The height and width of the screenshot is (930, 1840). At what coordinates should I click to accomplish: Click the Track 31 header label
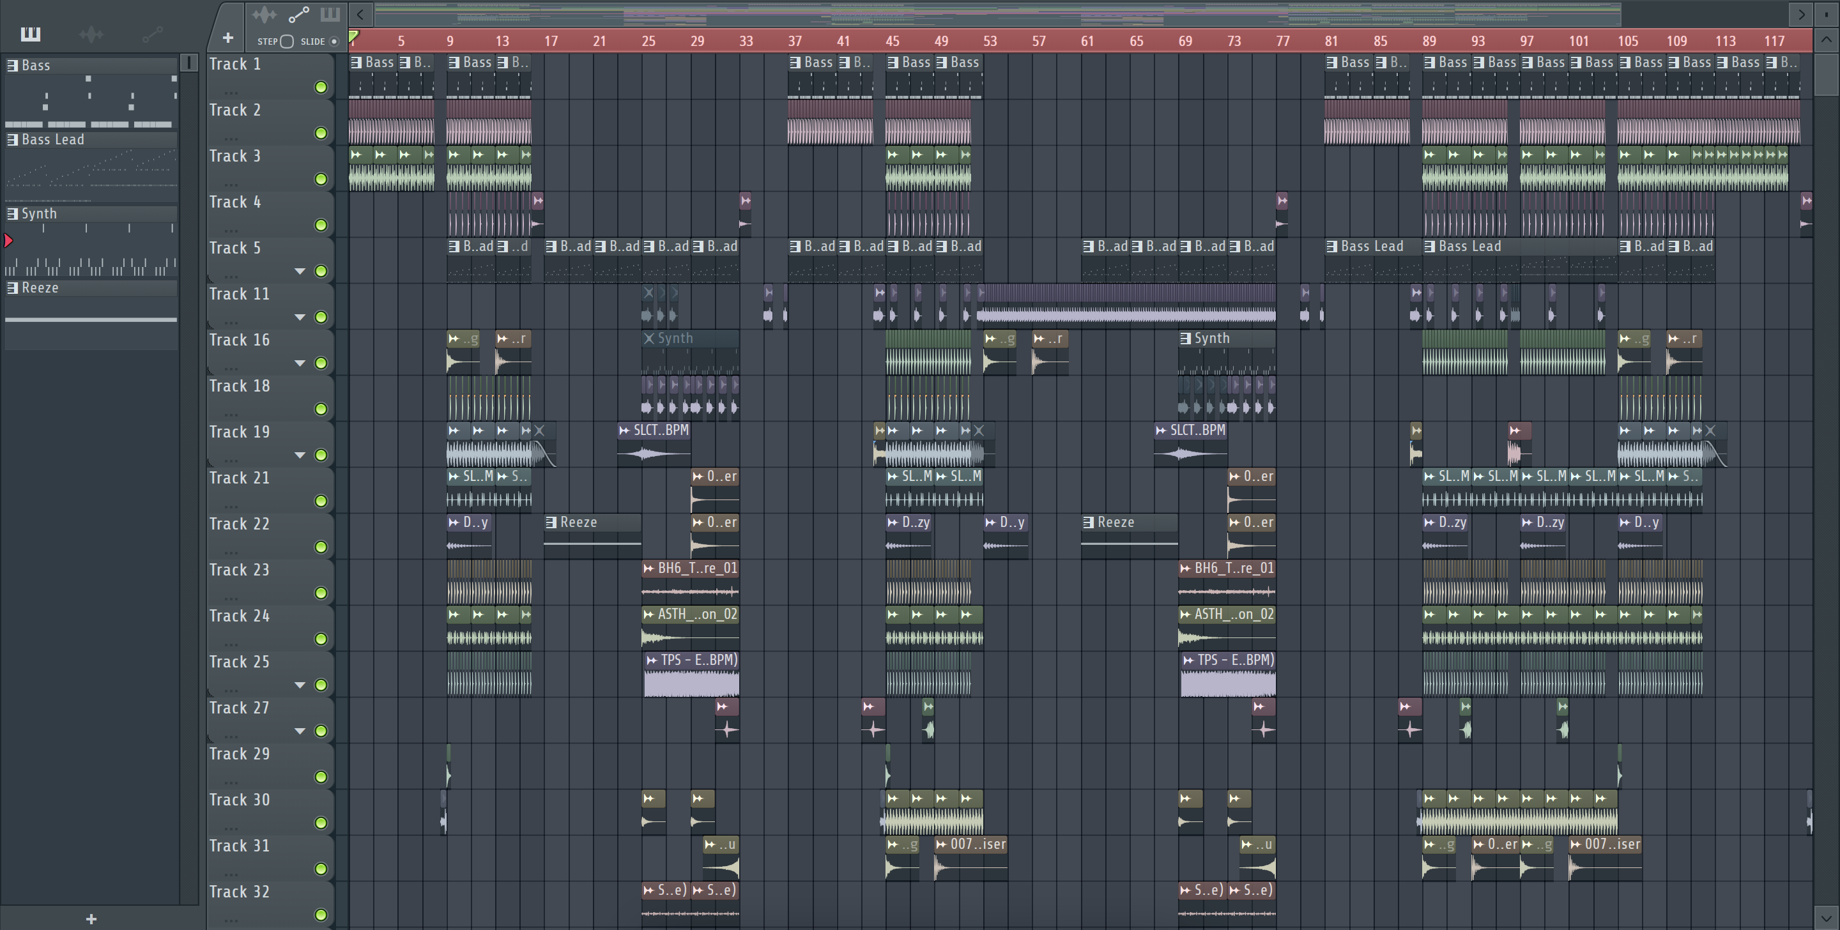click(x=240, y=846)
